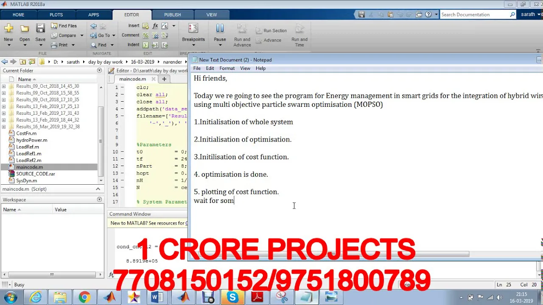Open Notepad Help menu

tap(260, 68)
